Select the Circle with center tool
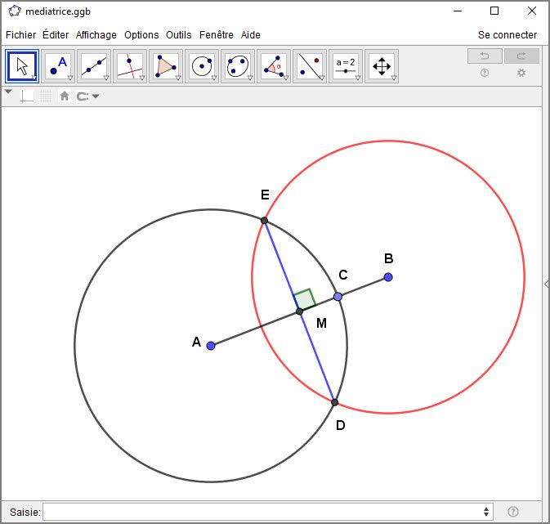550x524 pixels. coord(202,66)
